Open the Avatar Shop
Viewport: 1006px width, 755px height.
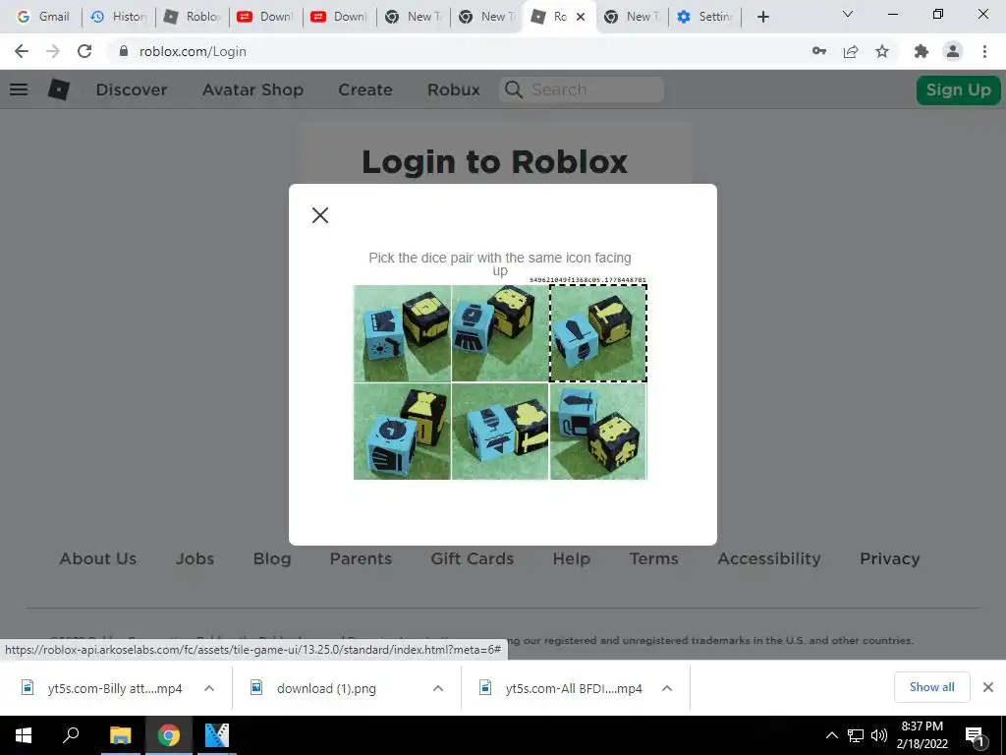252,89
